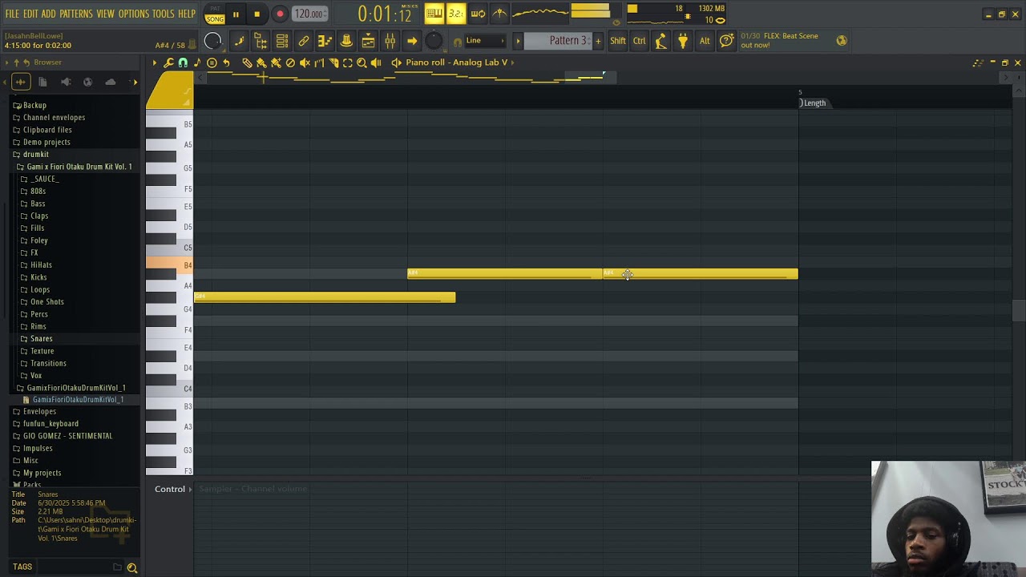Open the TOOLS menu
1026x577 pixels.
tap(163, 14)
